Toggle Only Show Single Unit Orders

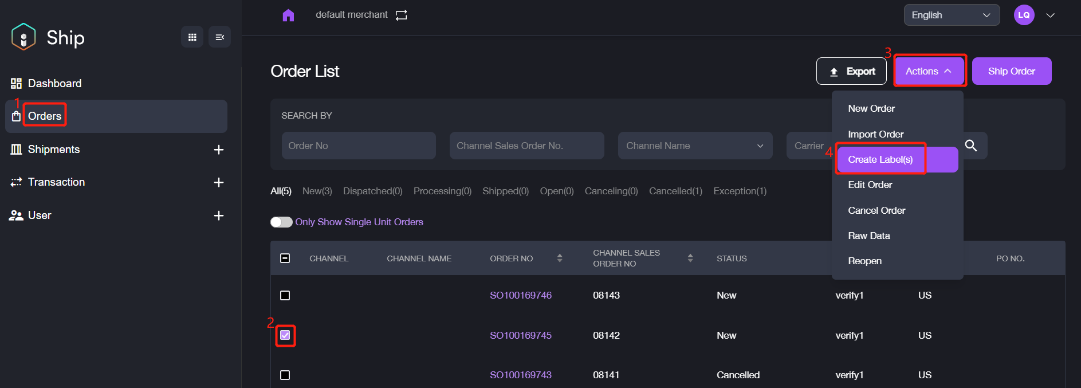pyautogui.click(x=281, y=222)
